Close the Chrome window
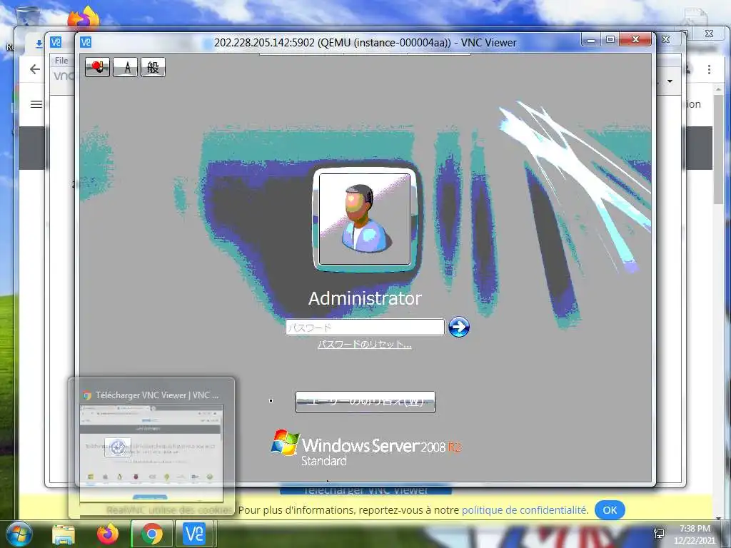The image size is (731, 548). (x=709, y=34)
